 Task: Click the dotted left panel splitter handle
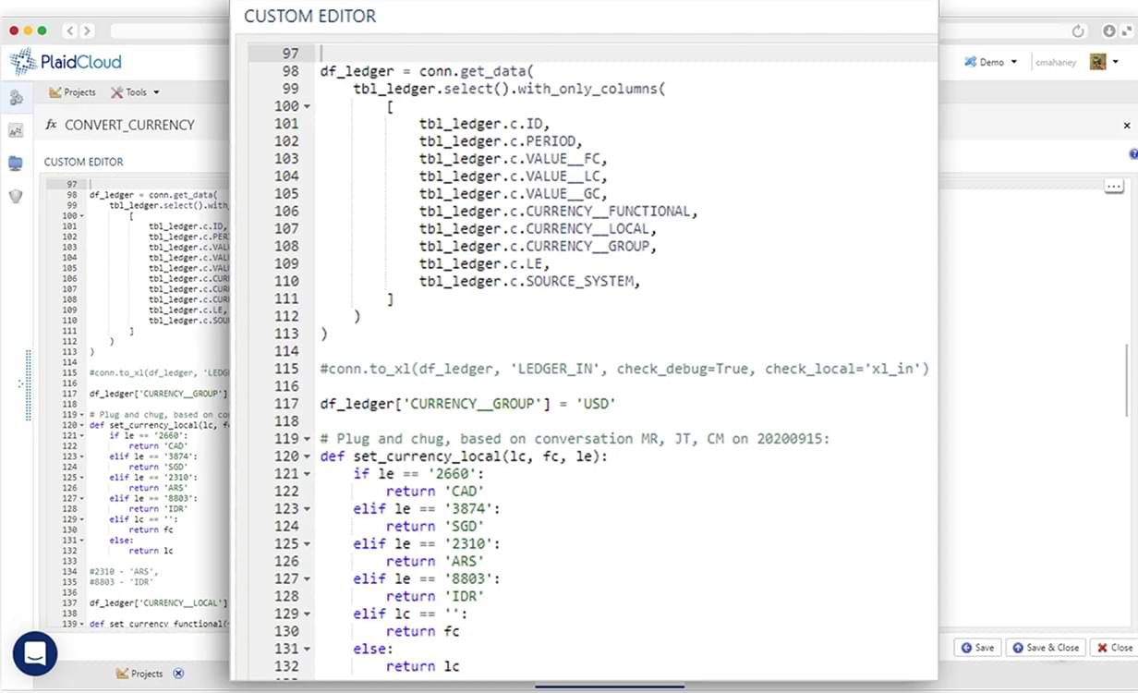coord(30,383)
